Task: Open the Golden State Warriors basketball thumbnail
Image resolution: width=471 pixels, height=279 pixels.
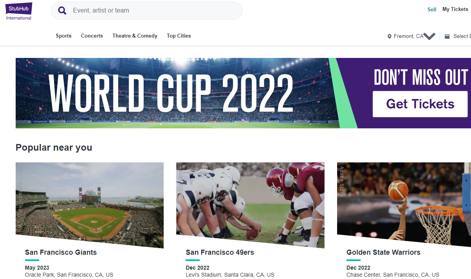Action: [404, 202]
